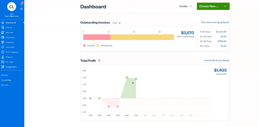Click the 61-90 Days amount $960.00
This screenshot has height=127, width=259.
click(222, 41)
